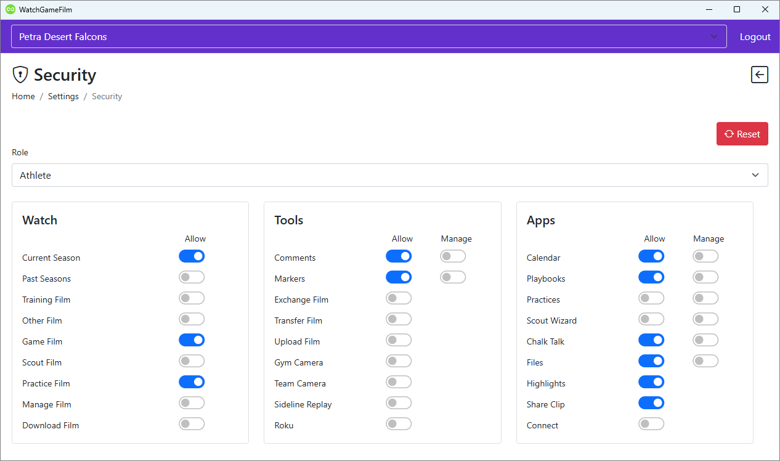Expand the Role dropdown showing Athlete
Screen dimensions: 780x461
[x=389, y=175]
